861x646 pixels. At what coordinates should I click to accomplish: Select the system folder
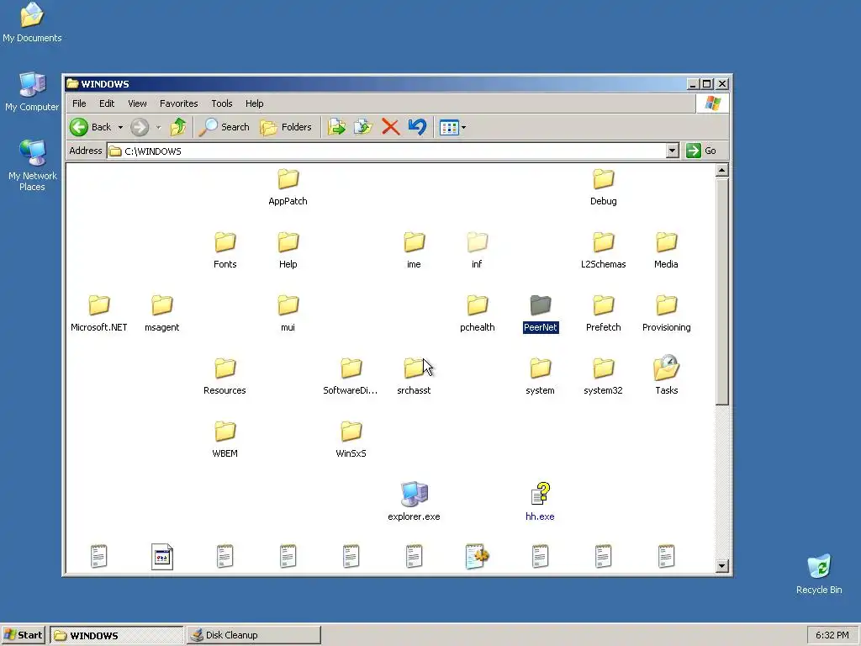[x=541, y=376]
